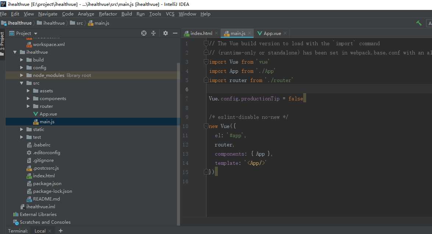Viewport: 432px width, 234px height.
Task: Open the Navigate menu
Action: (x=48, y=14)
